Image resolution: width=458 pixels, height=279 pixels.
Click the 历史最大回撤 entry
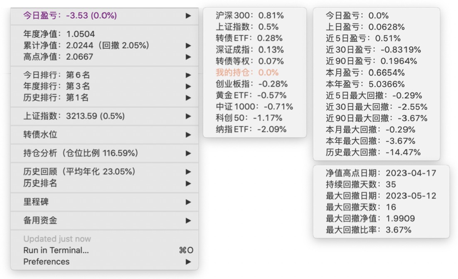click(x=373, y=152)
